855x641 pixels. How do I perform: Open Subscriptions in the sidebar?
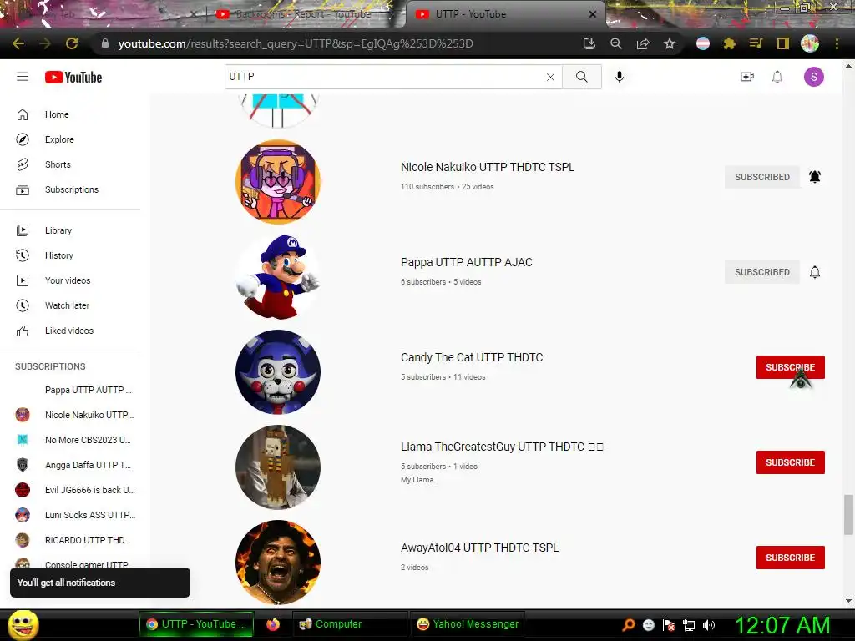[x=70, y=189]
